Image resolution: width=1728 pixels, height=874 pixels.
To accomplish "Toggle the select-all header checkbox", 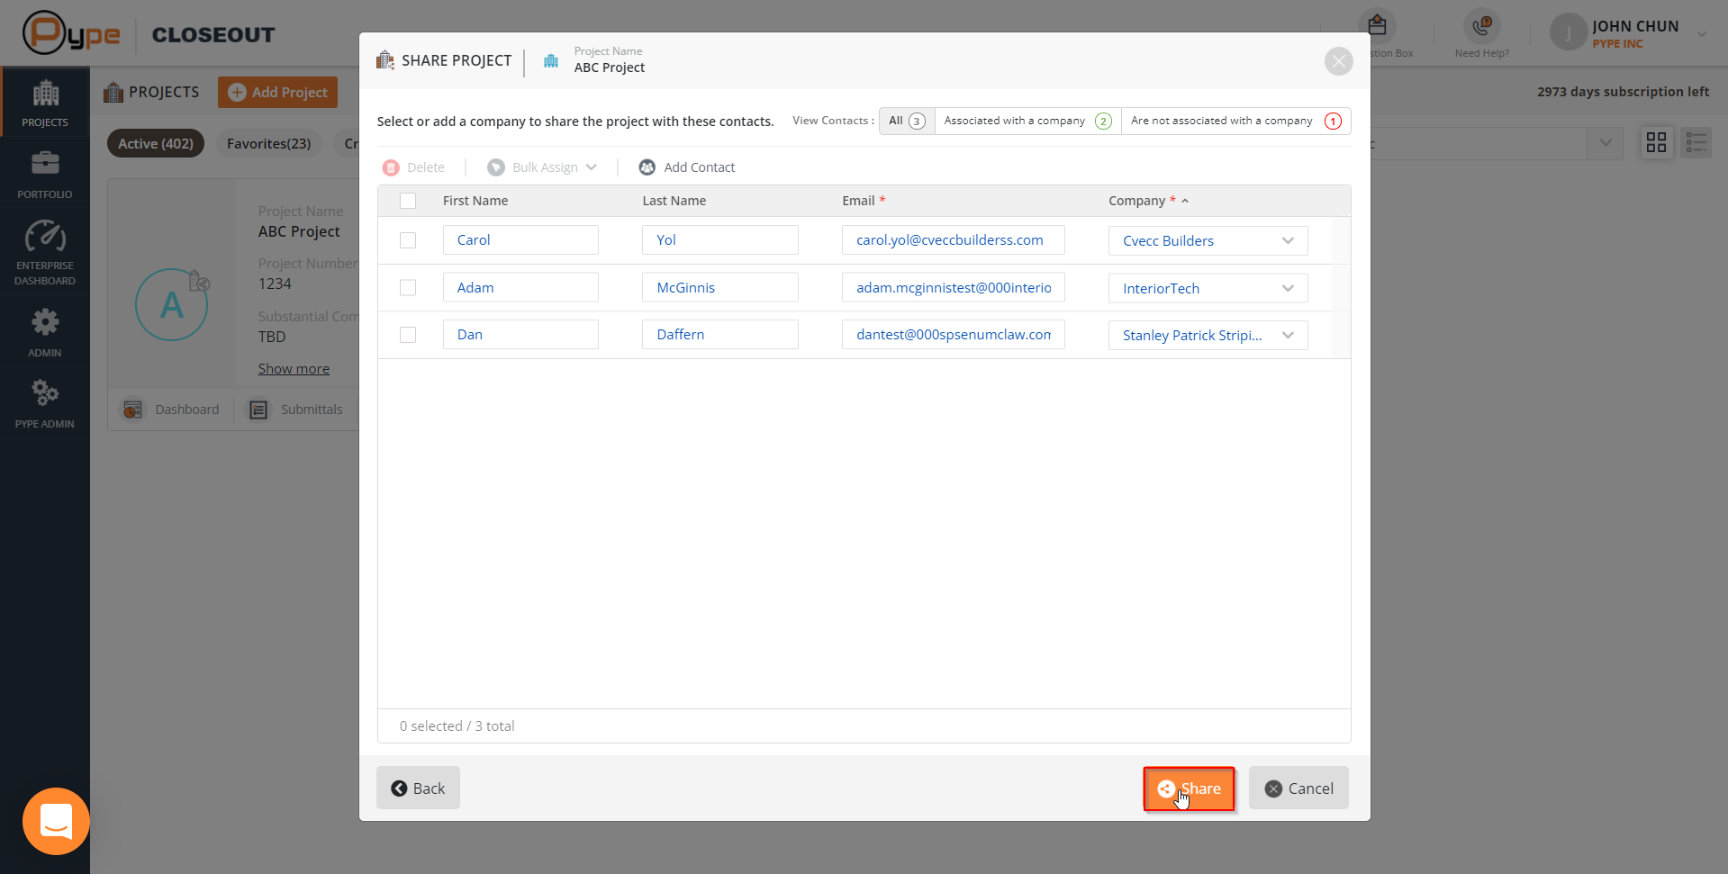I will point(408,201).
